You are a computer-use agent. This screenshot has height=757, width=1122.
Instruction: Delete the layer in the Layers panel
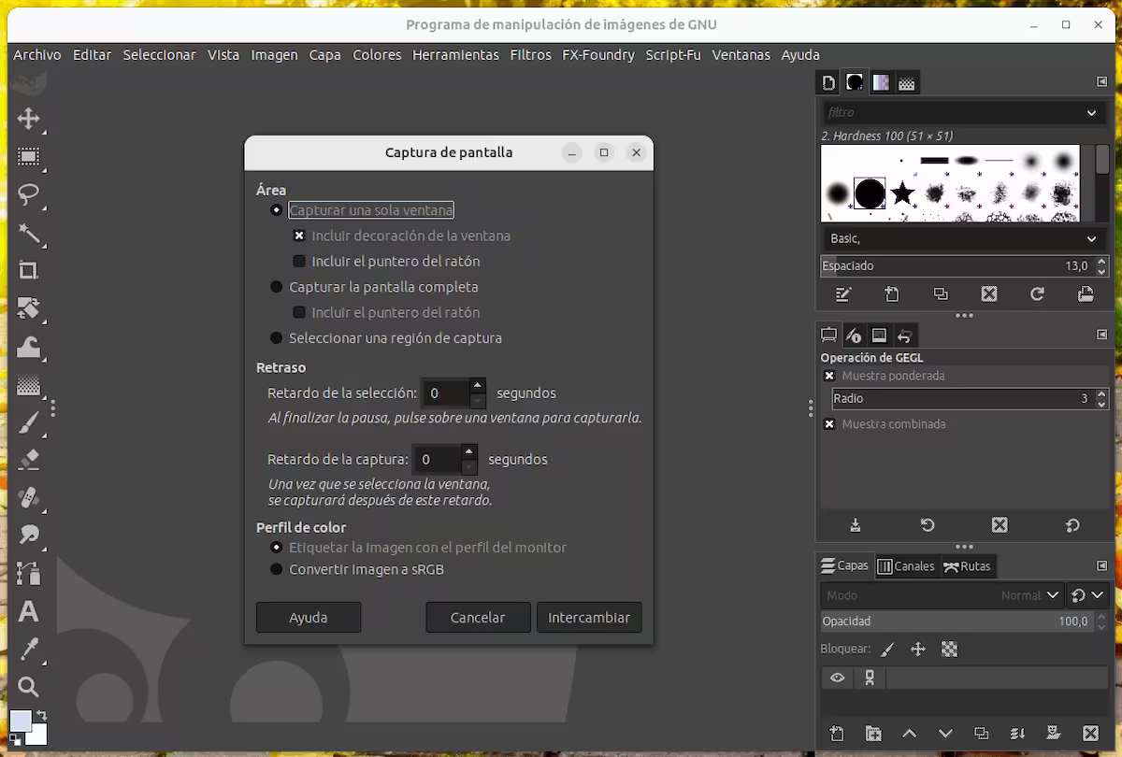(x=1090, y=734)
